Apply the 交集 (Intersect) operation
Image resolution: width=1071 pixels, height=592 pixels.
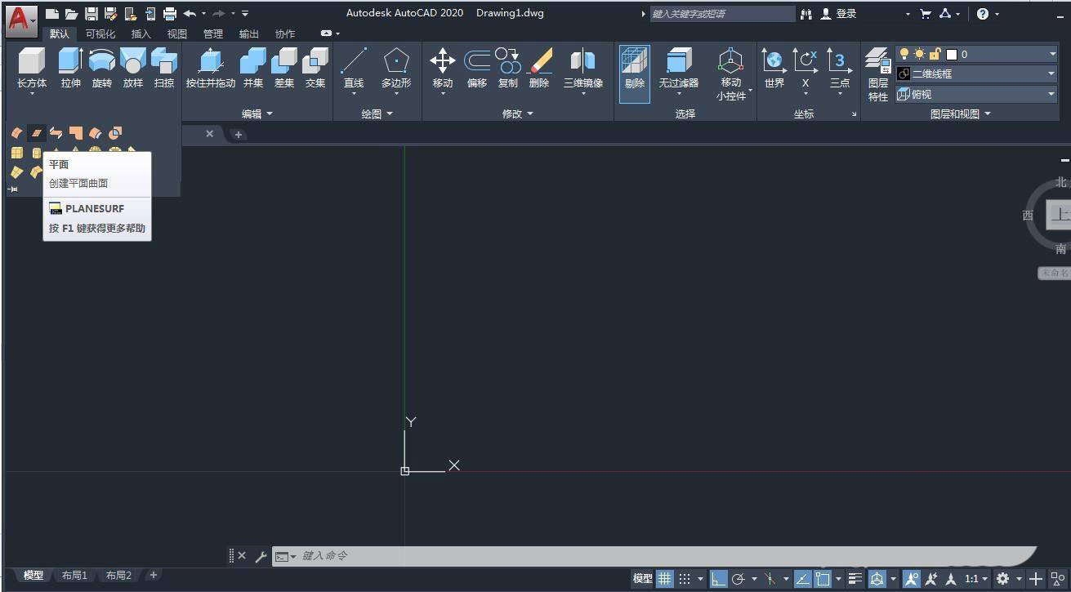315,69
